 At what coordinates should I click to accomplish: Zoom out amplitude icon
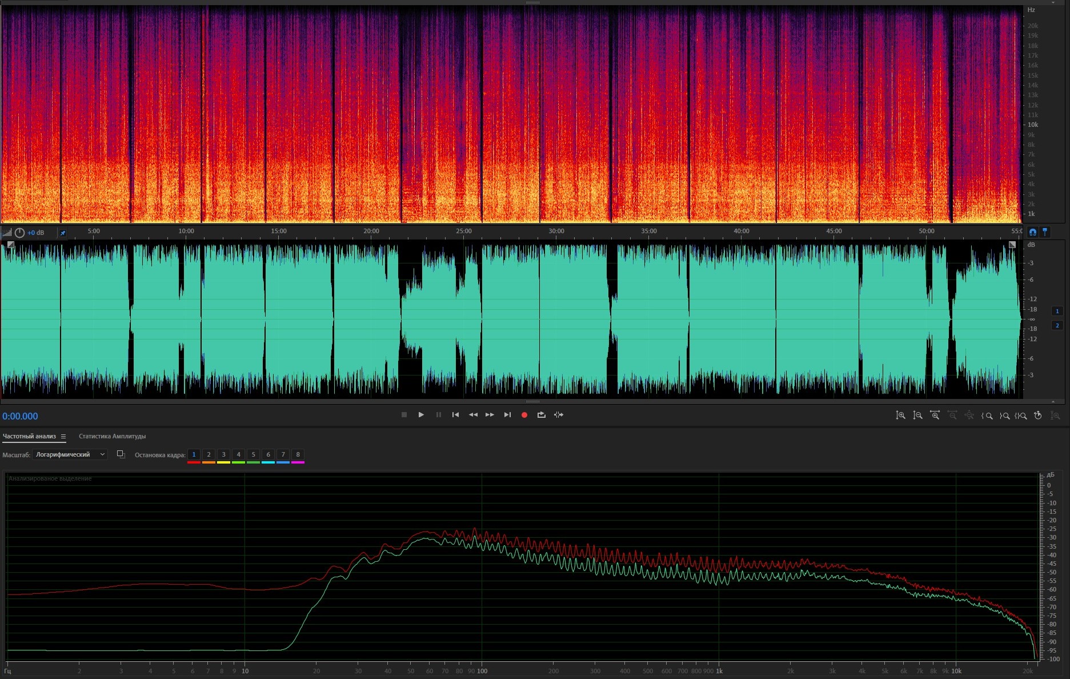[917, 416]
